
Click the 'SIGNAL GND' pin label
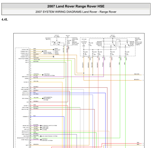[x=25, y=50]
